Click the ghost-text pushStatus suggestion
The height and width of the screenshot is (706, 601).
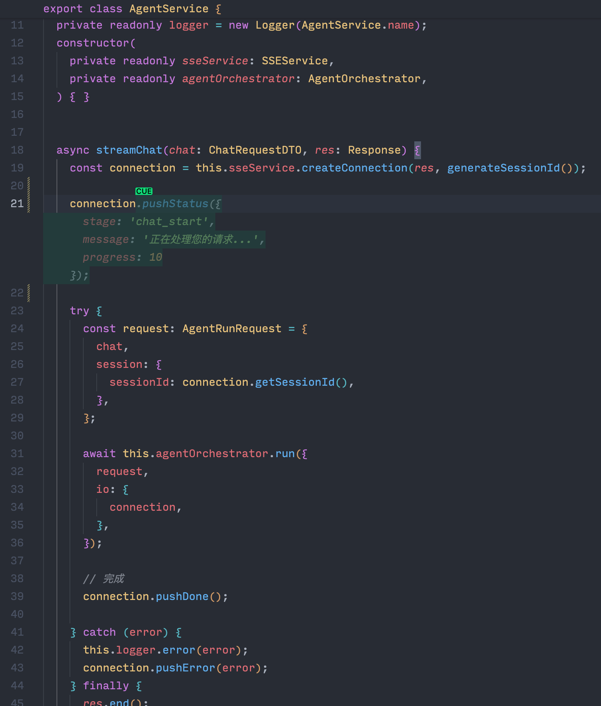pos(176,204)
